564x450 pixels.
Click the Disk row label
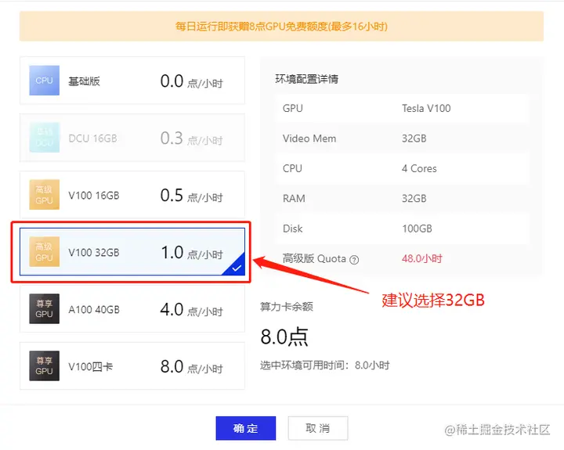pos(293,229)
